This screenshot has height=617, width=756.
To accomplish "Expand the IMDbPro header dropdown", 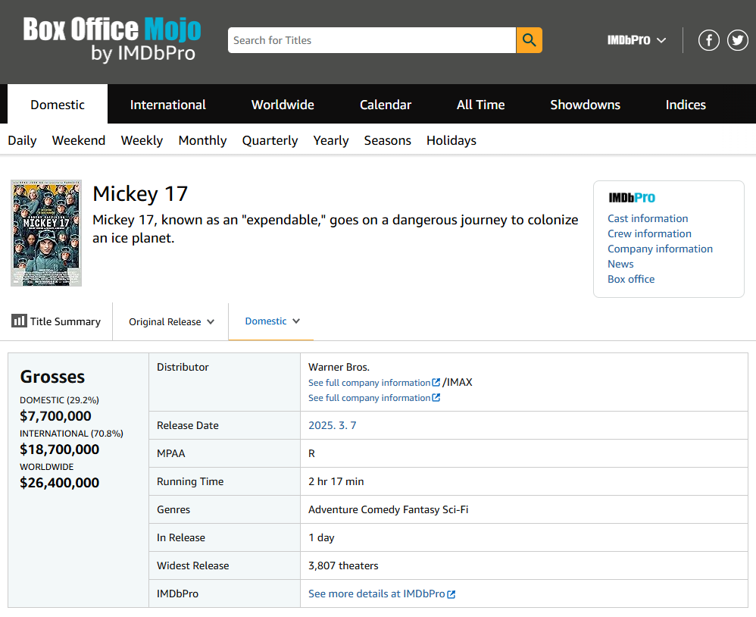I will (x=636, y=40).
